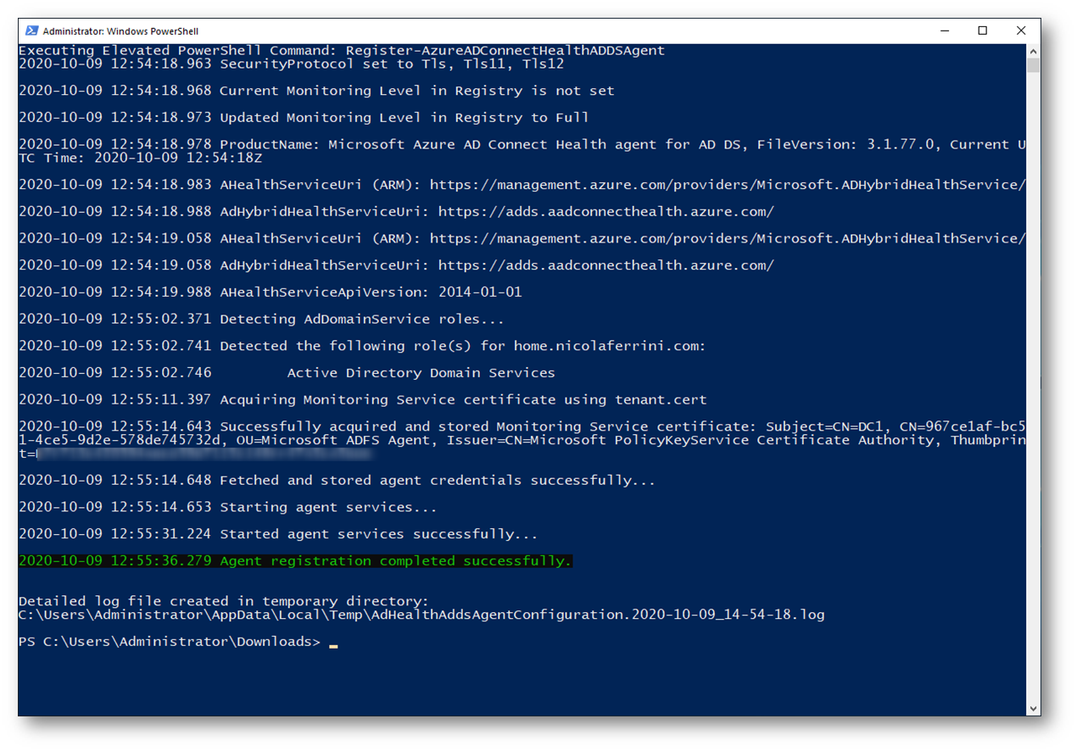This screenshot has width=1077, height=752.
Task: Close the Administrator PowerShell window
Action: pyautogui.click(x=1021, y=31)
